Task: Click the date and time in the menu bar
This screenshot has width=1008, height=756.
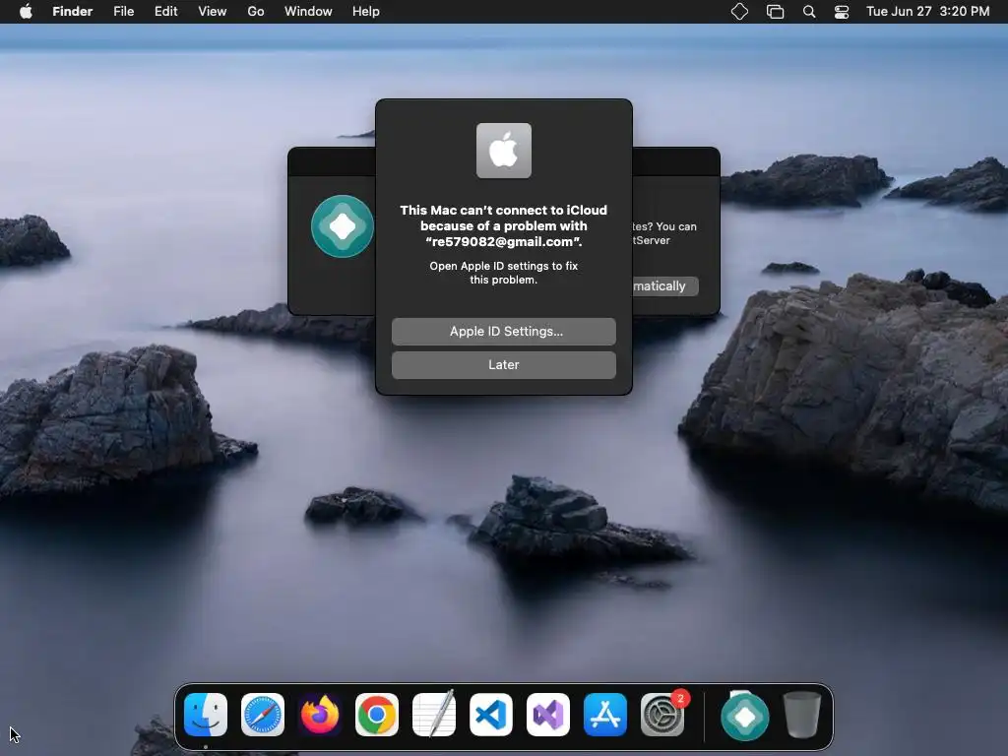Action: pyautogui.click(x=927, y=12)
